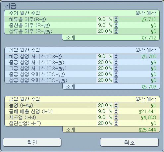Raise the 상급 상업 오피스 (CO-§§§) tax rate
Screen dimensions: 164x152
tap(116, 79)
